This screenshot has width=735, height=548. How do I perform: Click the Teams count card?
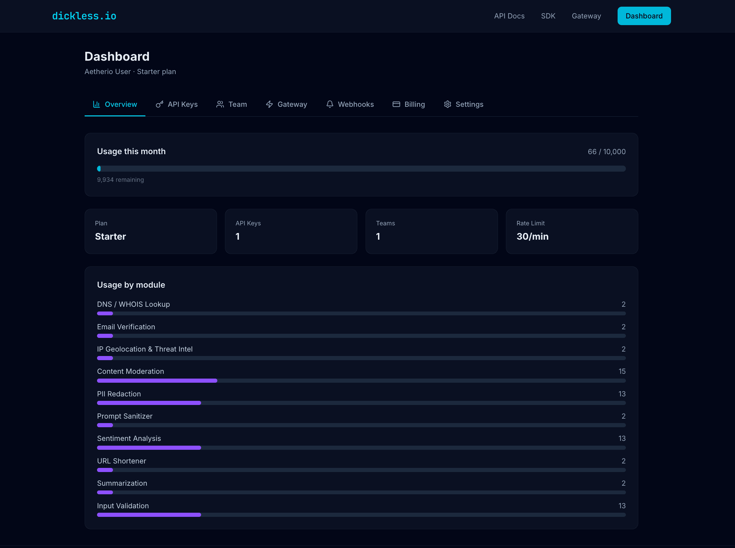[431, 231]
